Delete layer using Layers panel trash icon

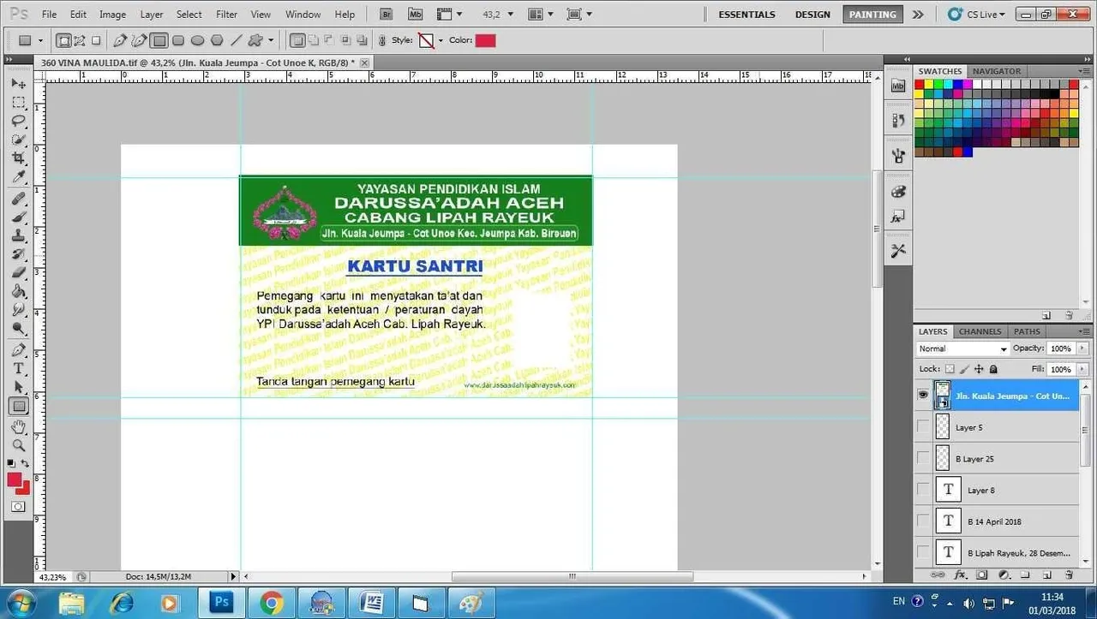(x=1069, y=574)
